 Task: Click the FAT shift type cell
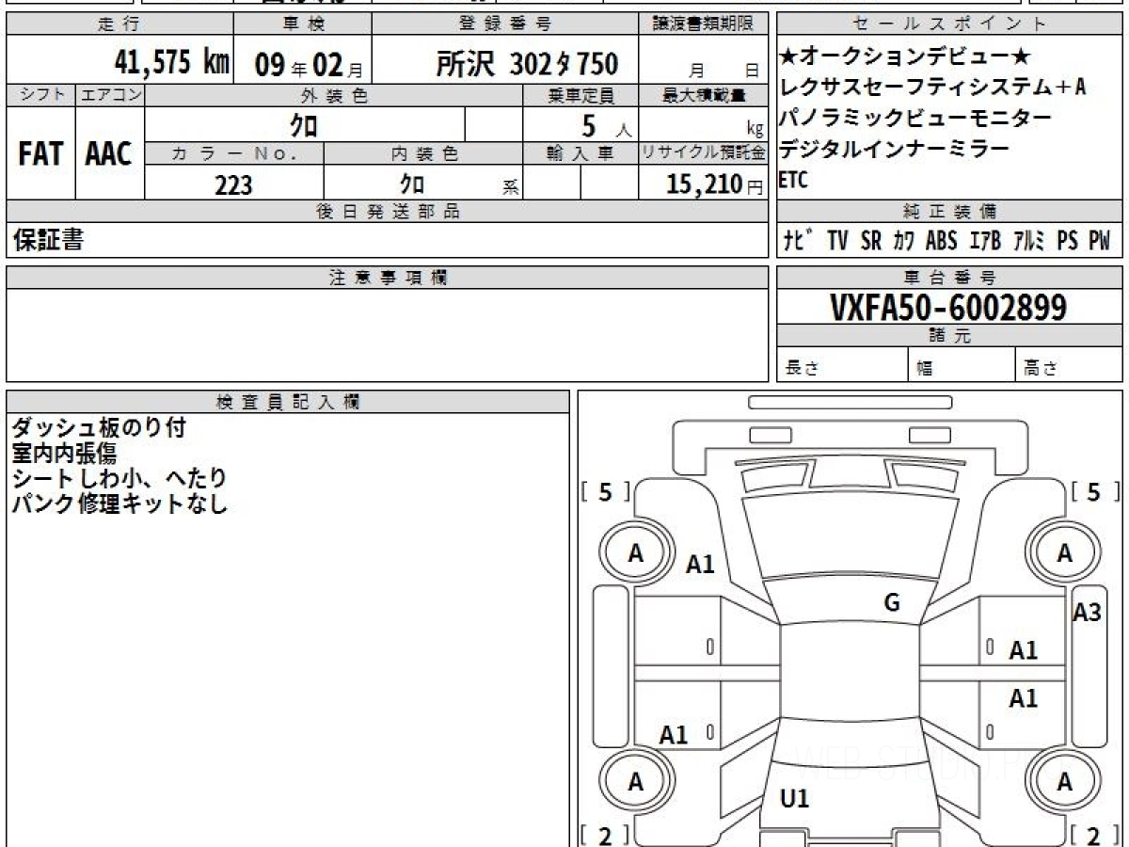pyautogui.click(x=40, y=154)
